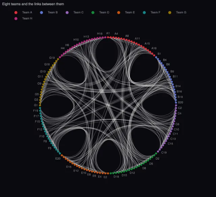Click the B9 node label
216x197 pixels.
tap(172, 72)
